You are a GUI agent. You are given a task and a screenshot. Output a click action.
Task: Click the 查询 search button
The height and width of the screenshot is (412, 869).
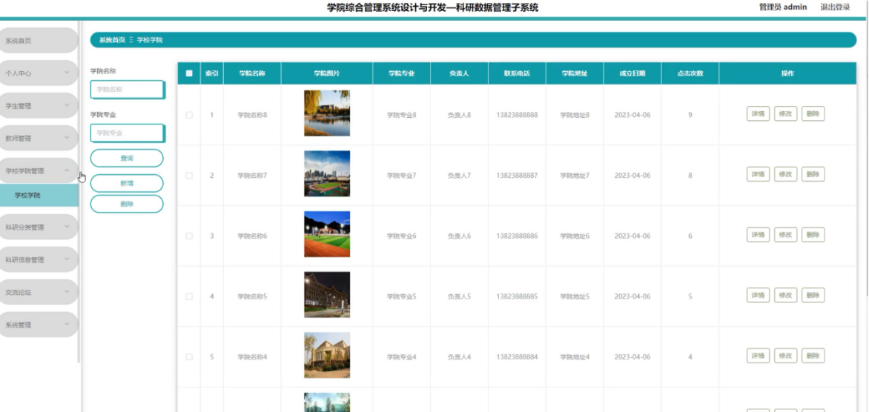tap(127, 158)
